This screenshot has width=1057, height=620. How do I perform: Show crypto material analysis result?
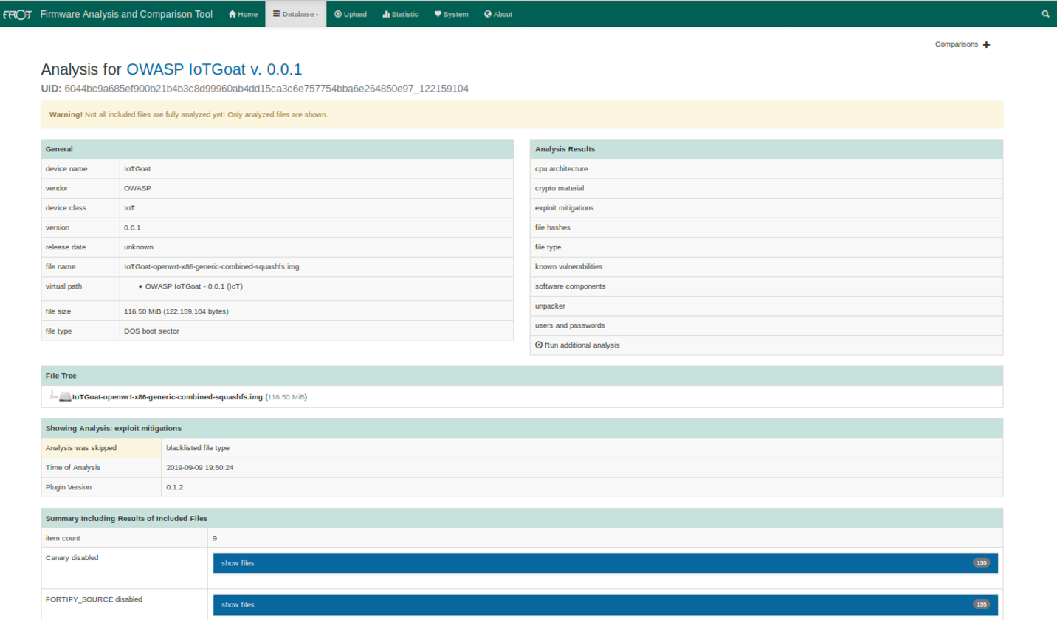point(766,188)
